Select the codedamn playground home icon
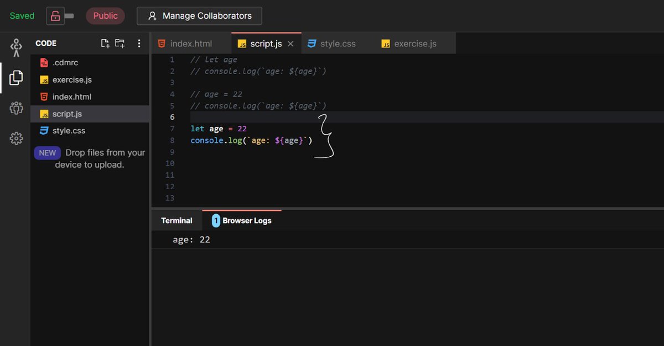The width and height of the screenshot is (664, 346). click(x=16, y=47)
